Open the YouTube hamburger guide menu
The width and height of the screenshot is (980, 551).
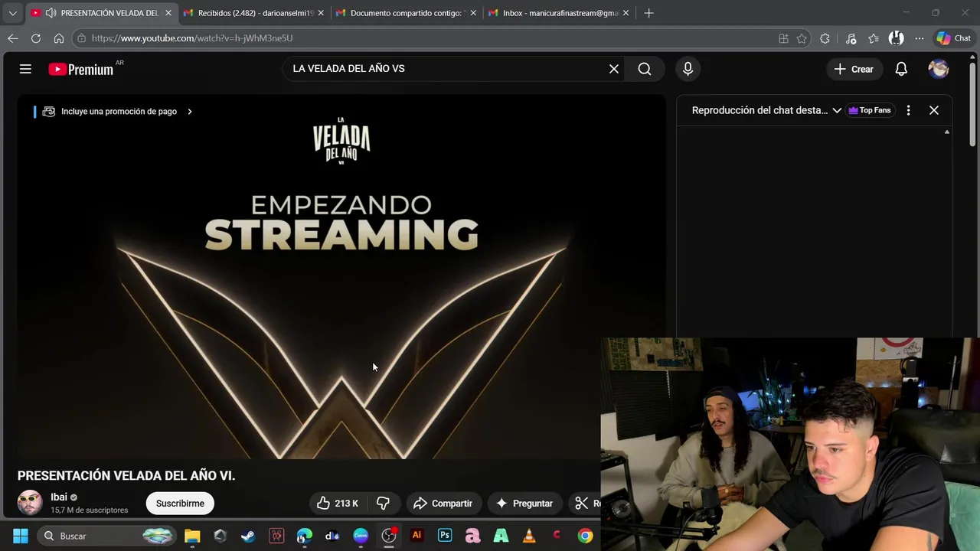click(25, 69)
